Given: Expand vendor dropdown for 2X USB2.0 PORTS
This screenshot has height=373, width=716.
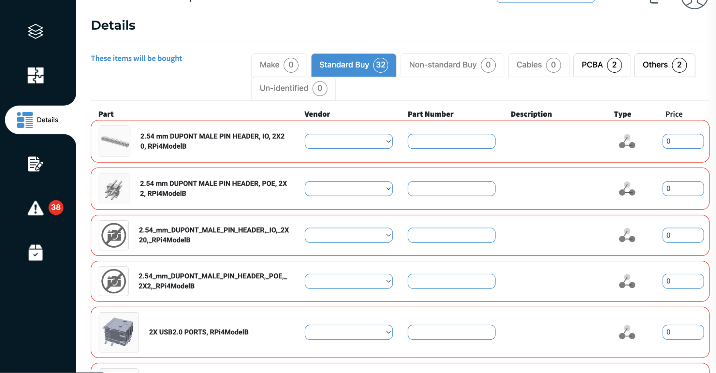Looking at the screenshot, I should (349, 332).
